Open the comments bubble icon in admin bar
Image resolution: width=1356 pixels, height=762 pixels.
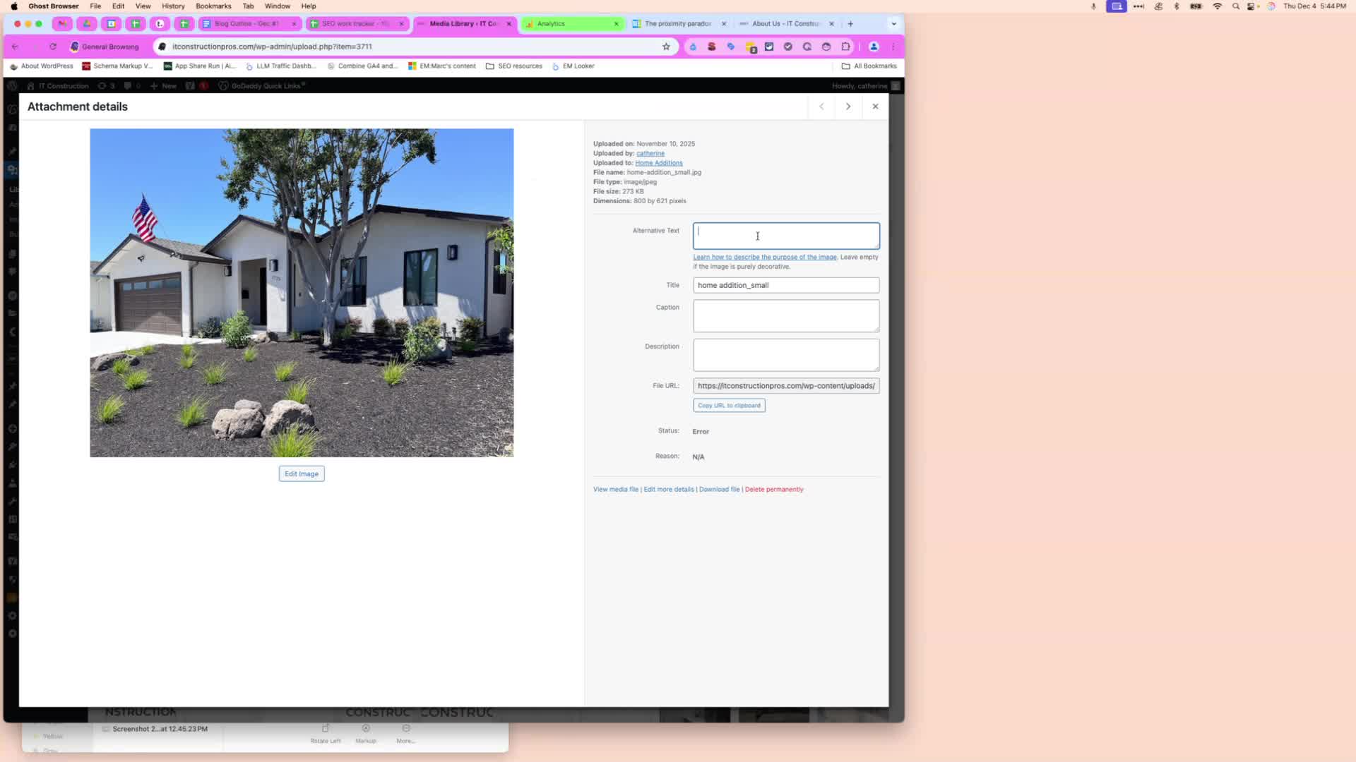click(x=128, y=85)
